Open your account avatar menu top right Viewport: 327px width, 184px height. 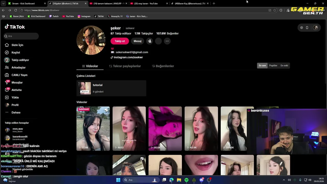click(316, 28)
